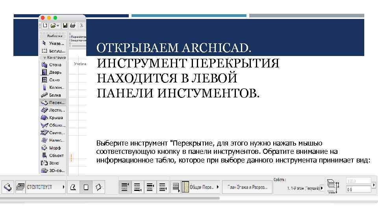The width and height of the screenshot is (378, 213).
Task: Click the New document icon
Action: [45, 25]
